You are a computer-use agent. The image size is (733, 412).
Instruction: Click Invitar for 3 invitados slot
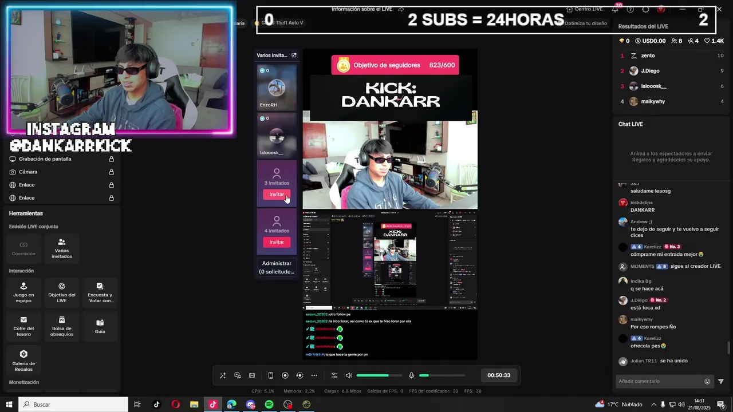point(277,195)
